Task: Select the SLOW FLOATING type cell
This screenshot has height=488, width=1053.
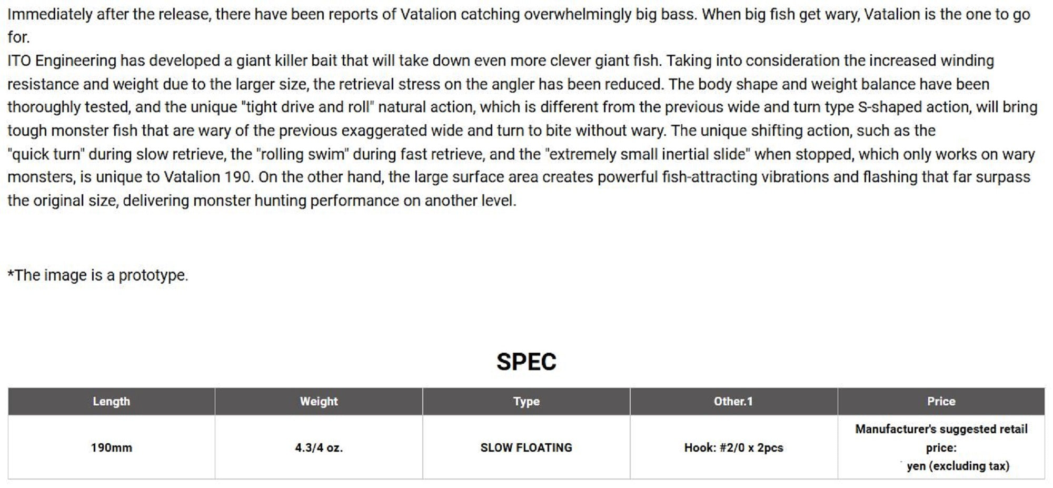Action: tap(526, 447)
